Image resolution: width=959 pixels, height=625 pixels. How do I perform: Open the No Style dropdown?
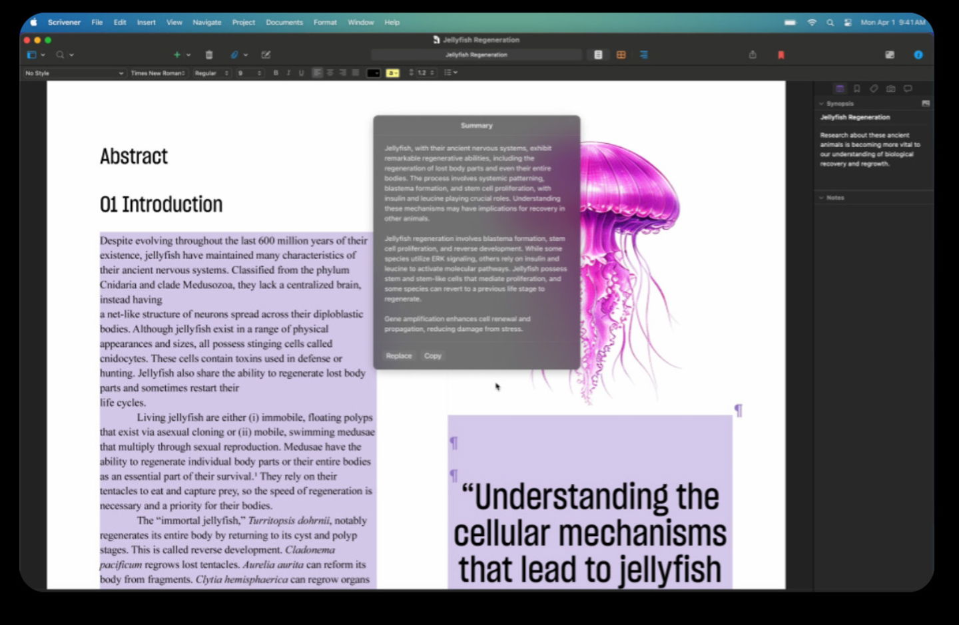[74, 73]
